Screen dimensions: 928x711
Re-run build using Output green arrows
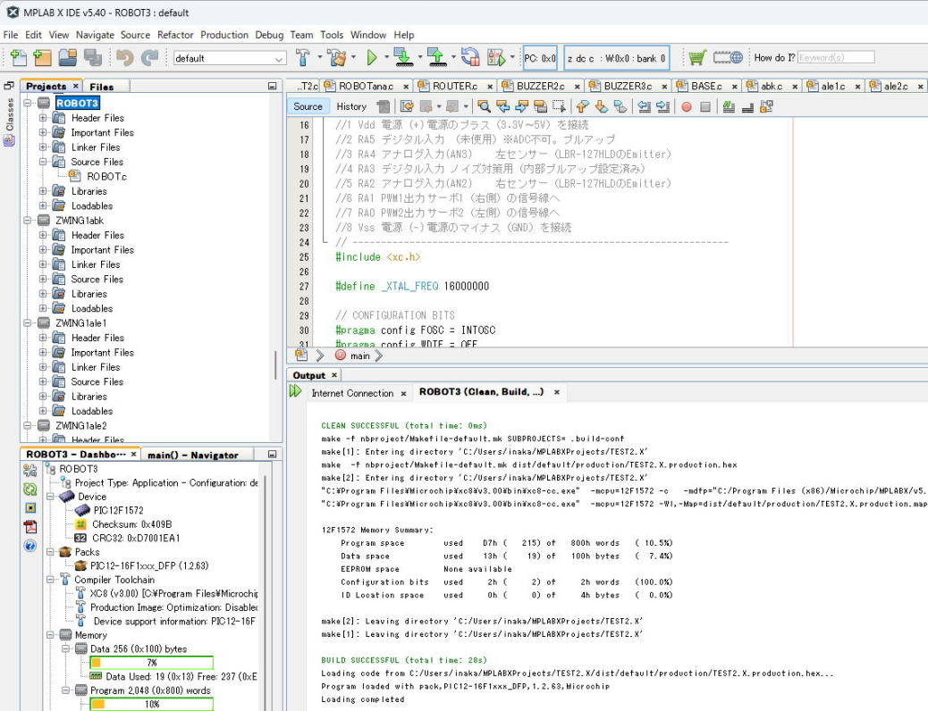click(x=295, y=391)
